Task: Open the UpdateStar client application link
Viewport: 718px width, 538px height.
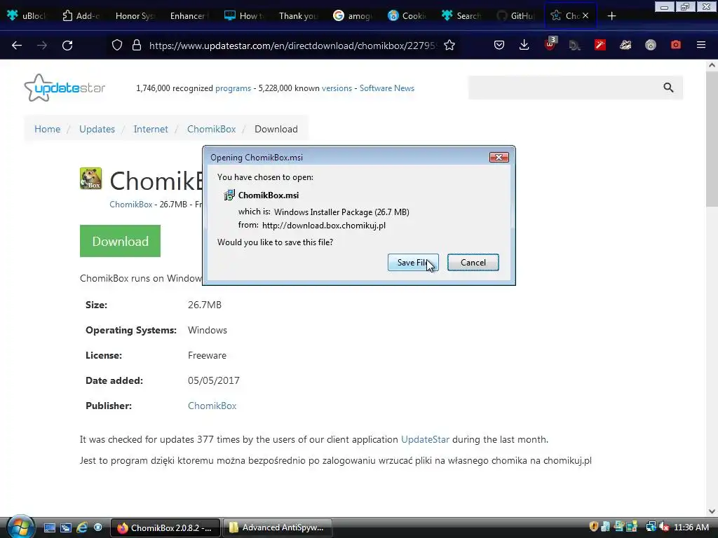Action: tap(425, 439)
